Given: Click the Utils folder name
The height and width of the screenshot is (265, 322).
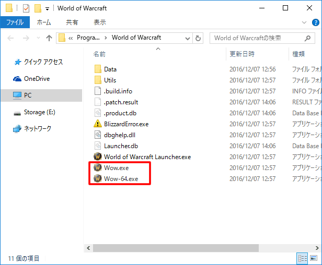Looking at the screenshot, I should click(x=110, y=80).
